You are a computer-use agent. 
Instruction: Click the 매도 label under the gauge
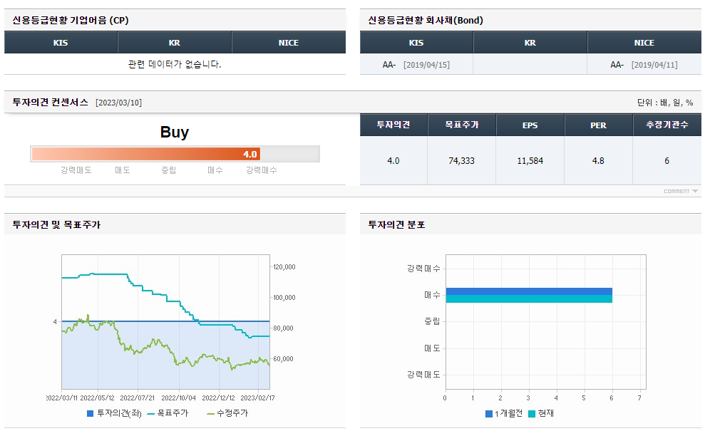tap(123, 170)
